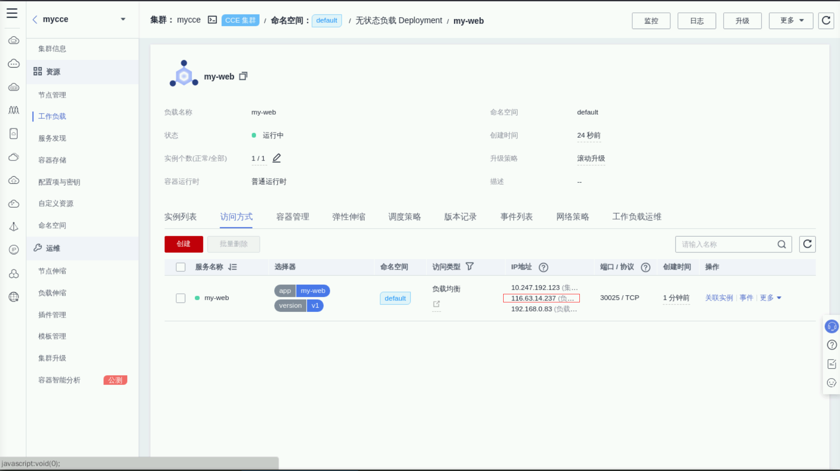Open 容器存储 in sidebar

click(52, 160)
